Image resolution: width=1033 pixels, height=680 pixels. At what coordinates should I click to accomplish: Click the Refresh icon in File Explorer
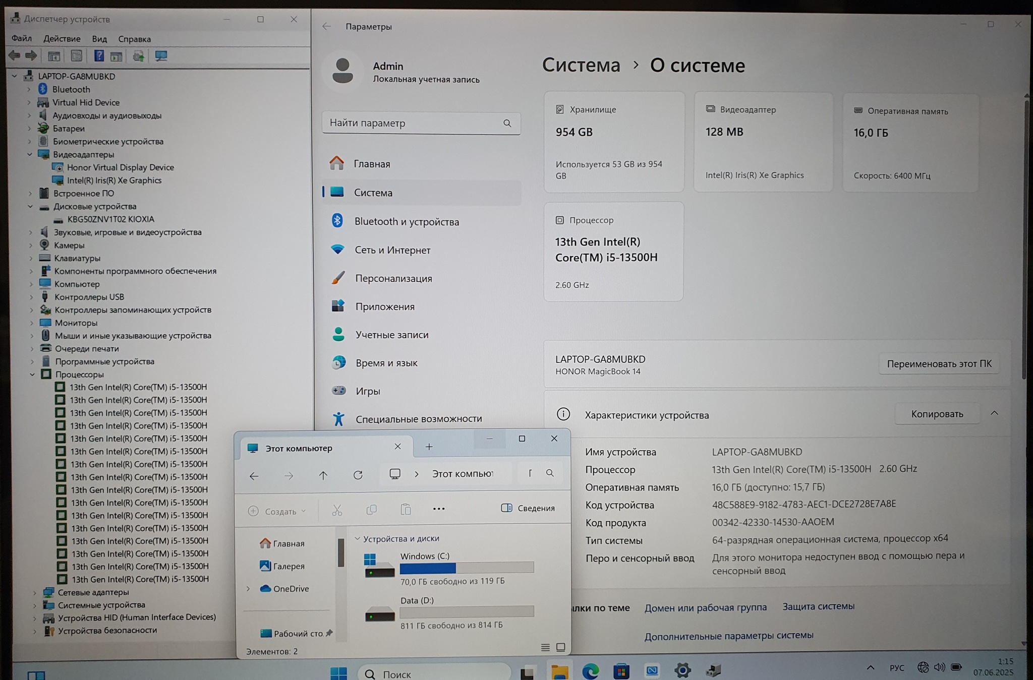(358, 475)
